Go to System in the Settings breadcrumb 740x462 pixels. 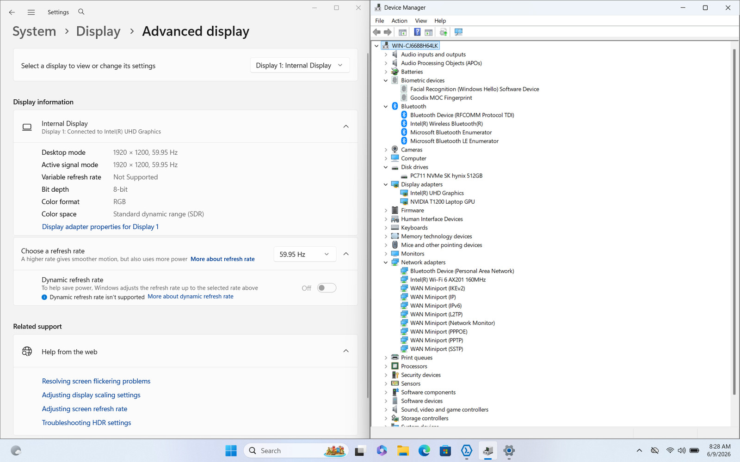click(34, 31)
